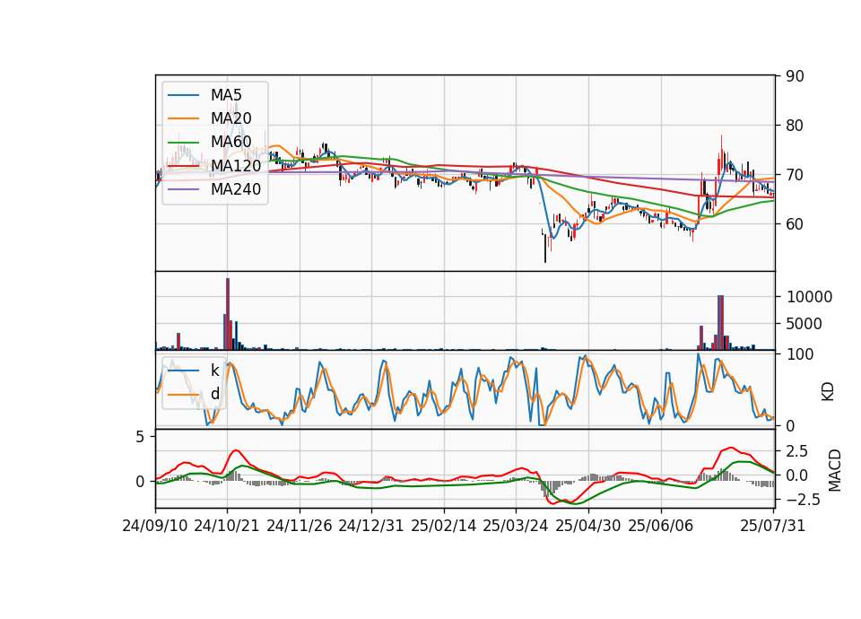Click the 24/12/31 date axis label
This screenshot has width=861, height=619.
pyautogui.click(x=371, y=526)
